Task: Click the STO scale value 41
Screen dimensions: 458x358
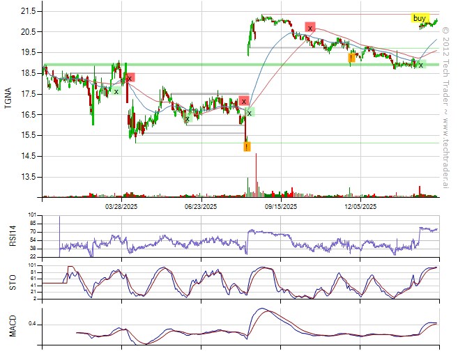Action: [32, 286]
